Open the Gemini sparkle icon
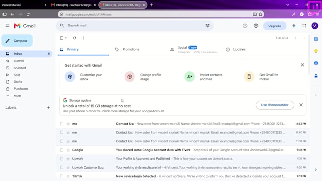 pos(294,26)
